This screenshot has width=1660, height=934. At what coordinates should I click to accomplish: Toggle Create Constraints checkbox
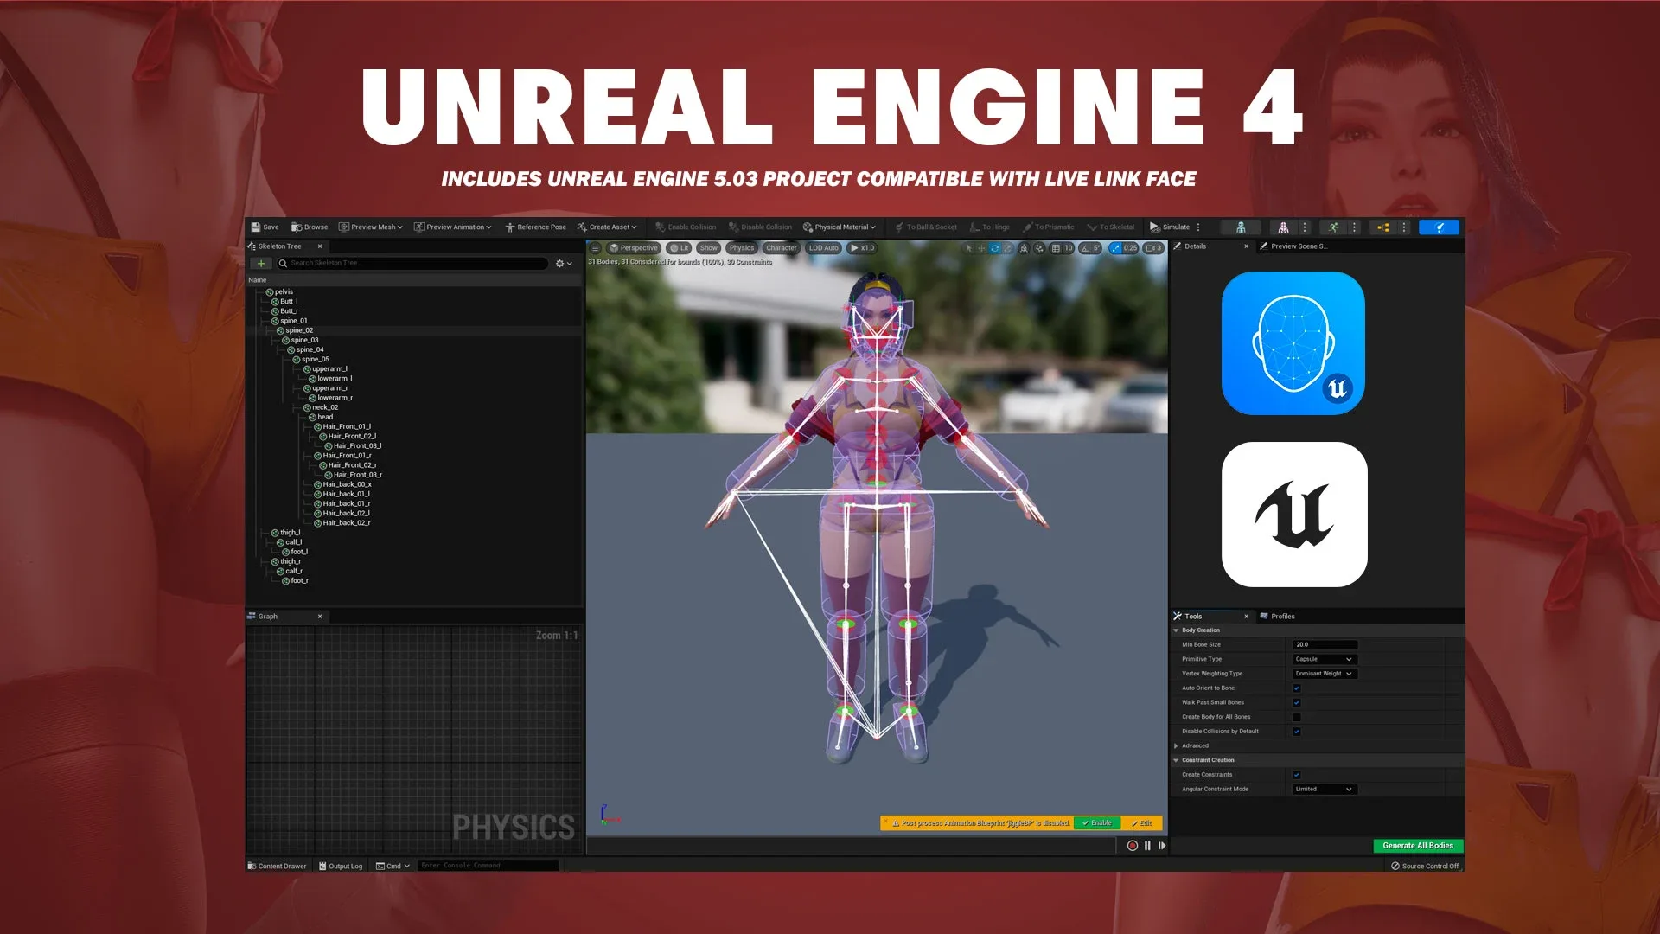pos(1296,775)
